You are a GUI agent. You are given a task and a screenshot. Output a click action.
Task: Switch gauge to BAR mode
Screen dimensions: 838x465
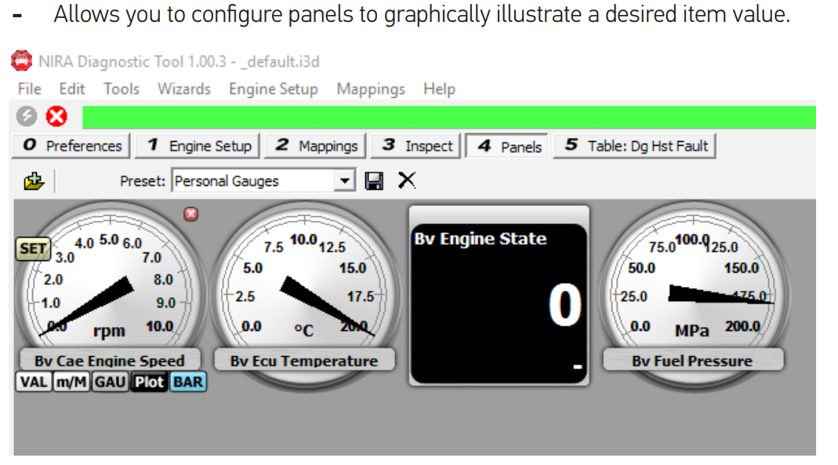coord(188,382)
